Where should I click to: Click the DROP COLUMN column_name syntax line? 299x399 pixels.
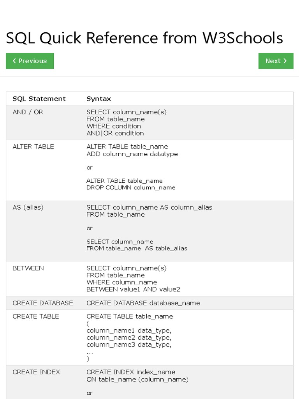coord(131,187)
